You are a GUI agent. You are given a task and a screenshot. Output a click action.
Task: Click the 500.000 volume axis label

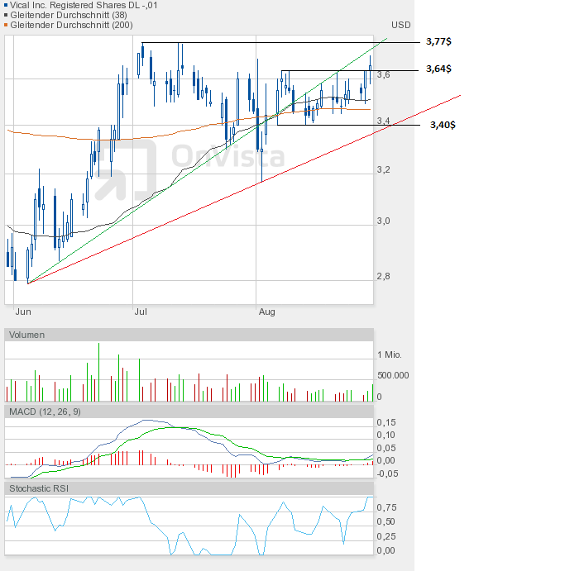coord(393,375)
